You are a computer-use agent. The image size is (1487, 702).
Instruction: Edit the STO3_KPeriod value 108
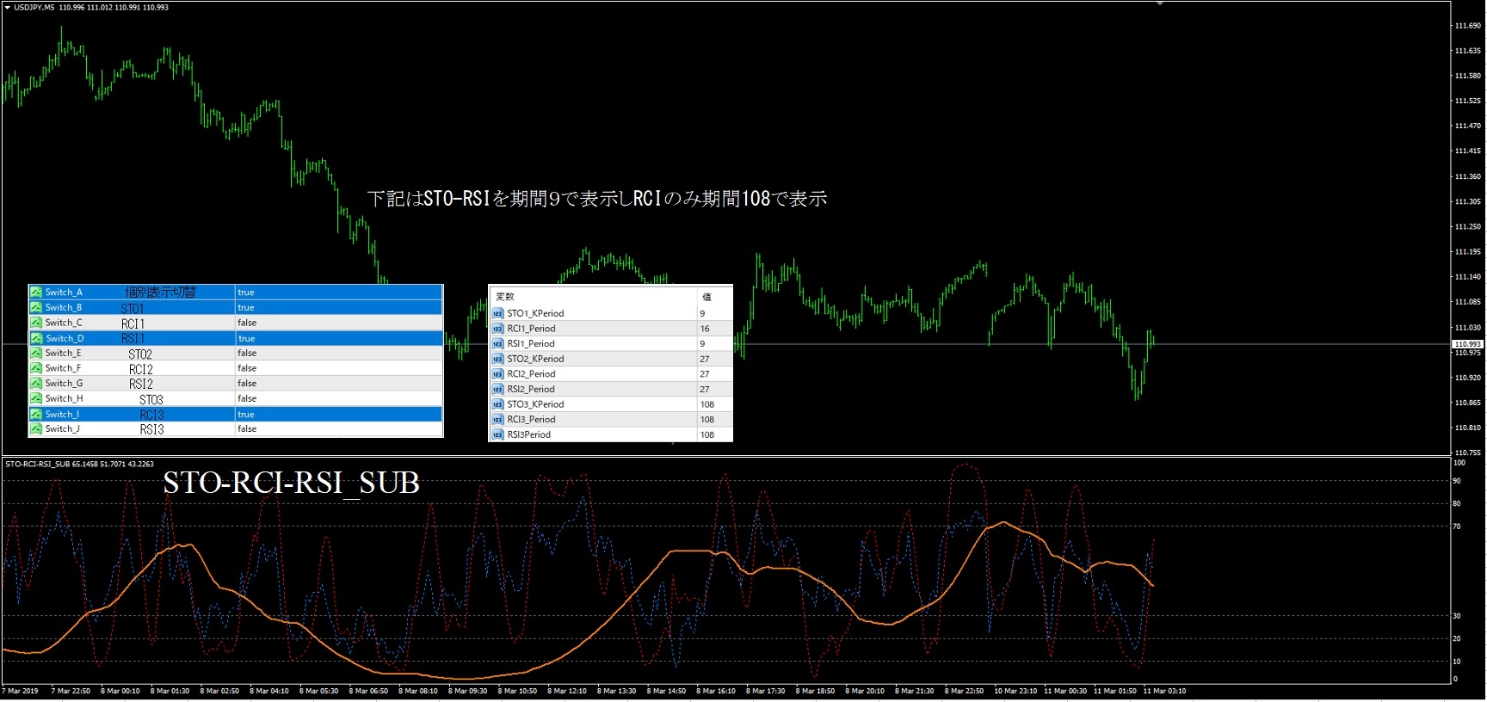click(707, 404)
